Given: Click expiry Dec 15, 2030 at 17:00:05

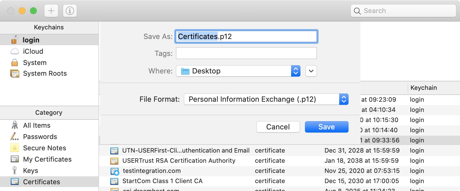Looking at the screenshot, I should click(362, 181).
